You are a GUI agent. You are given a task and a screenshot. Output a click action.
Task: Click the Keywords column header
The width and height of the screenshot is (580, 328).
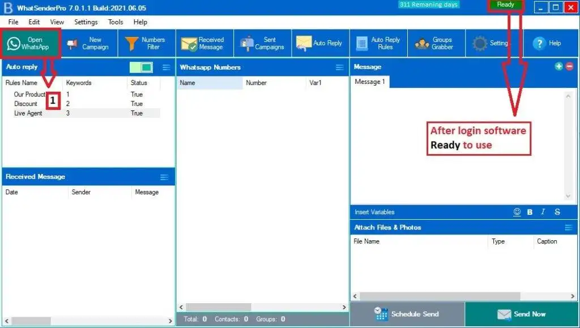click(95, 83)
